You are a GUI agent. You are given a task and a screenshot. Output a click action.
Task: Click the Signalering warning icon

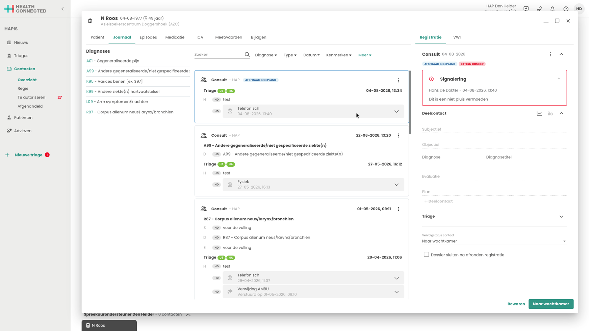[x=431, y=79]
